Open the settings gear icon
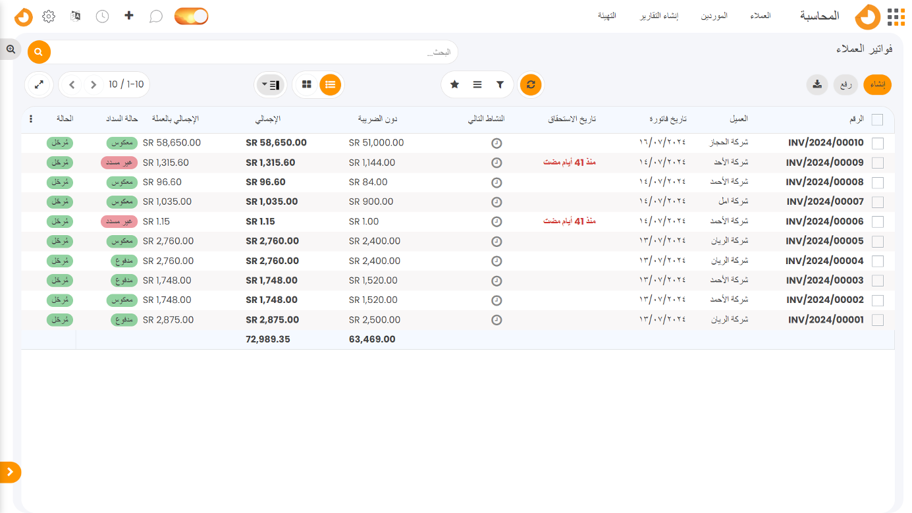Screen dimensions: 912x513 click(x=49, y=16)
